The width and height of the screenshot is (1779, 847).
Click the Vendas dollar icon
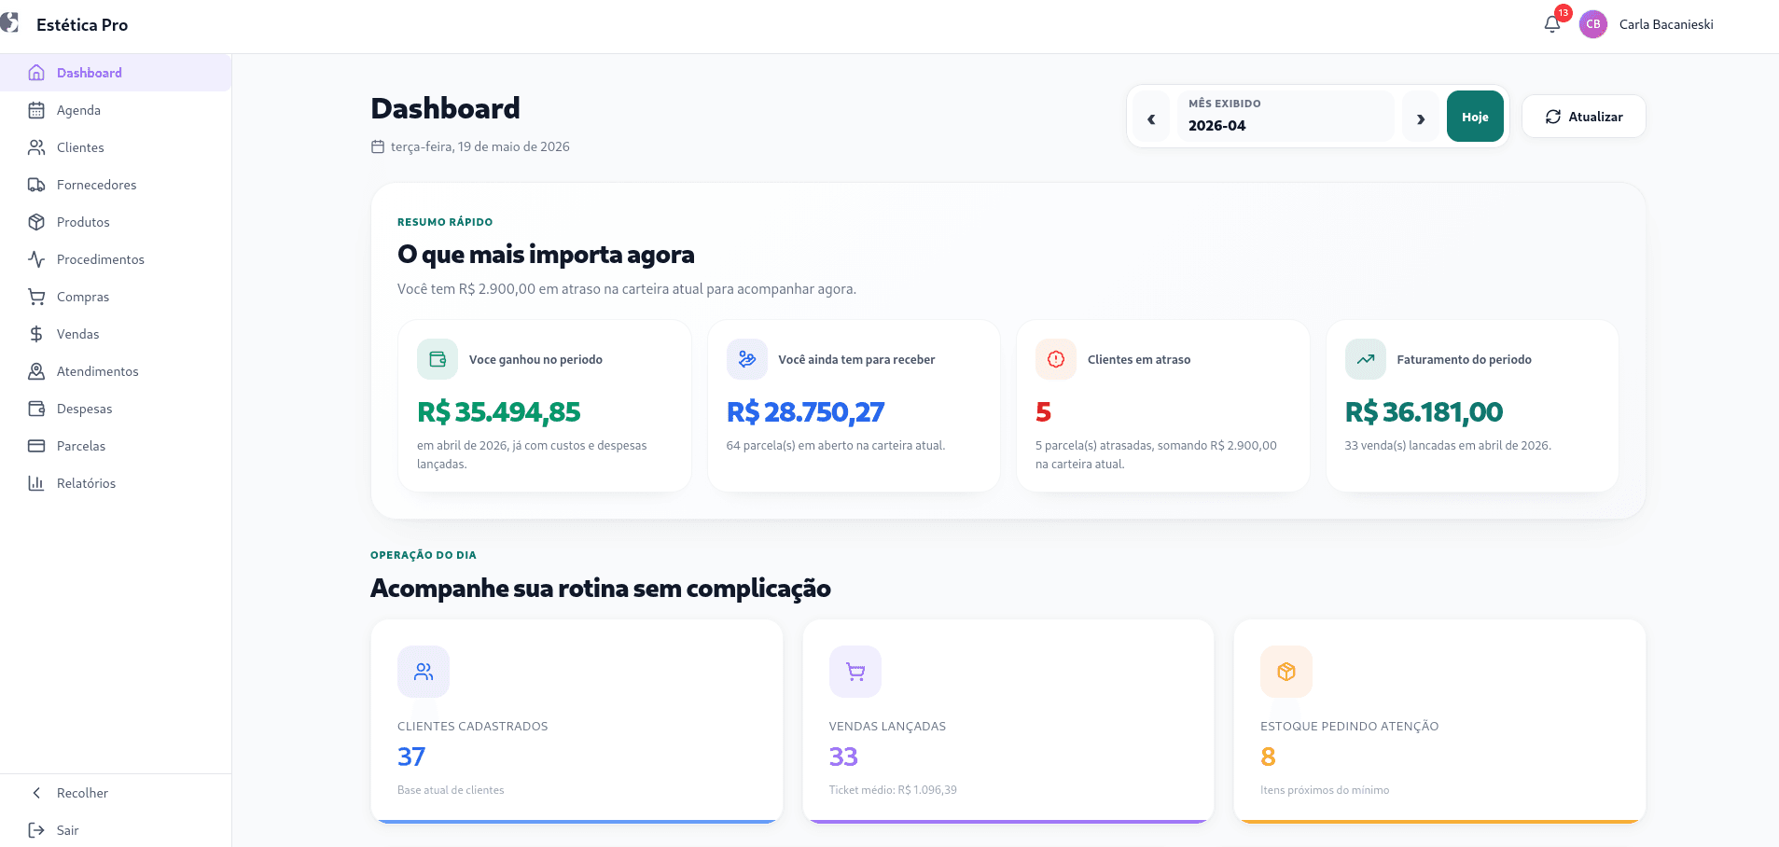[x=36, y=334]
